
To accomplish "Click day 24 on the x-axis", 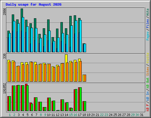I will (111, 115).
